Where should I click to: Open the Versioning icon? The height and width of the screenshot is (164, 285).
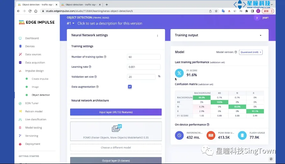(20, 136)
